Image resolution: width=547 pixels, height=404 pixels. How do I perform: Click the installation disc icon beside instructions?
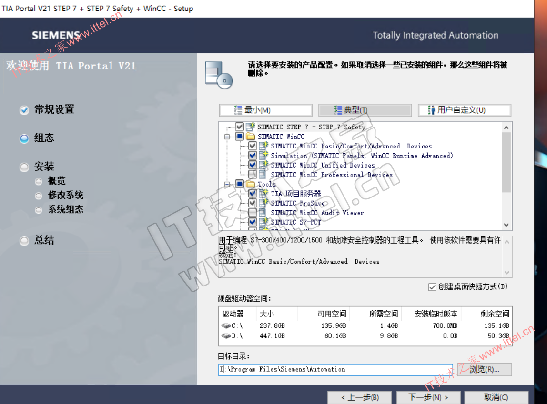[x=219, y=75]
